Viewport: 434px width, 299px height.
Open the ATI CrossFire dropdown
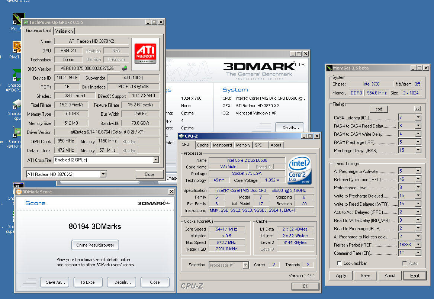[x=155, y=160]
